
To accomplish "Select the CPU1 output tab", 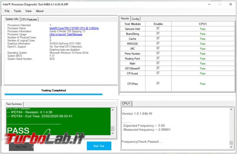I will 126,104.
